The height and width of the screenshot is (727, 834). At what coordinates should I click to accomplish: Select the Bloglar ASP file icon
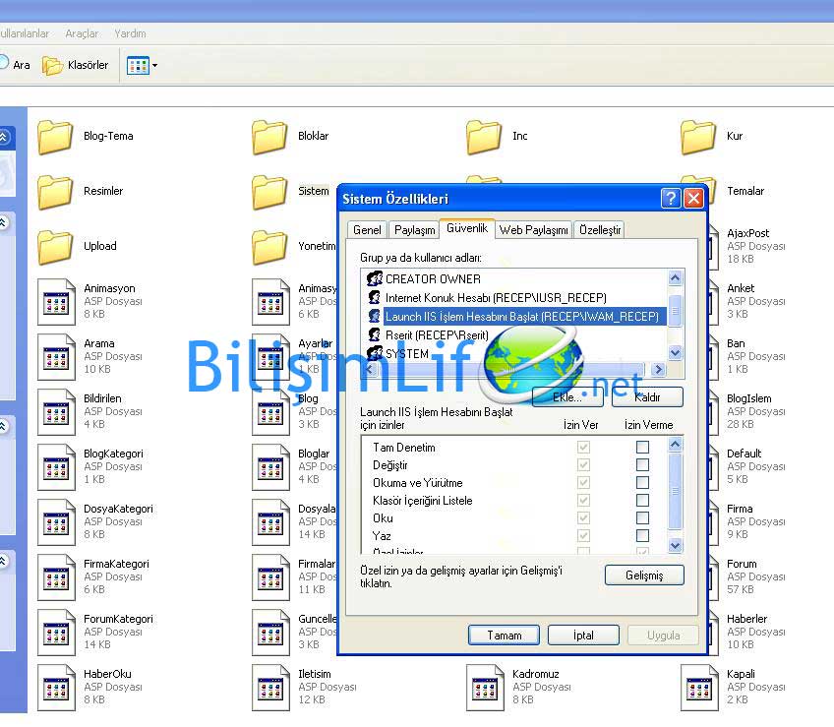click(270, 466)
